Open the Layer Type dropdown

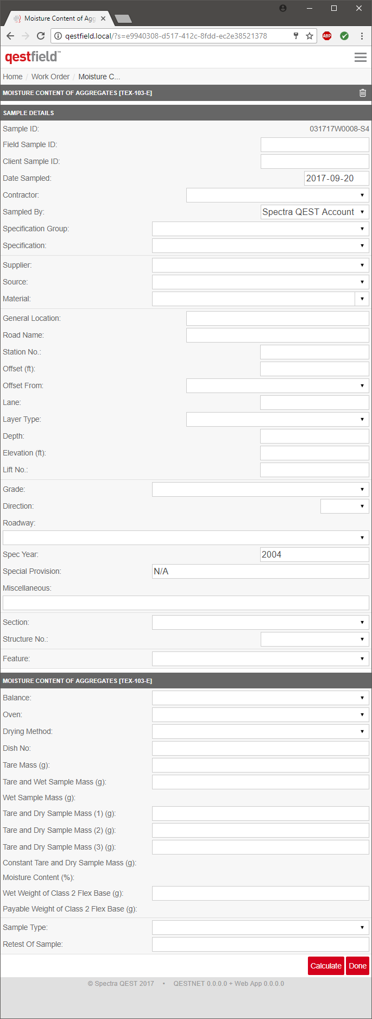point(278,420)
